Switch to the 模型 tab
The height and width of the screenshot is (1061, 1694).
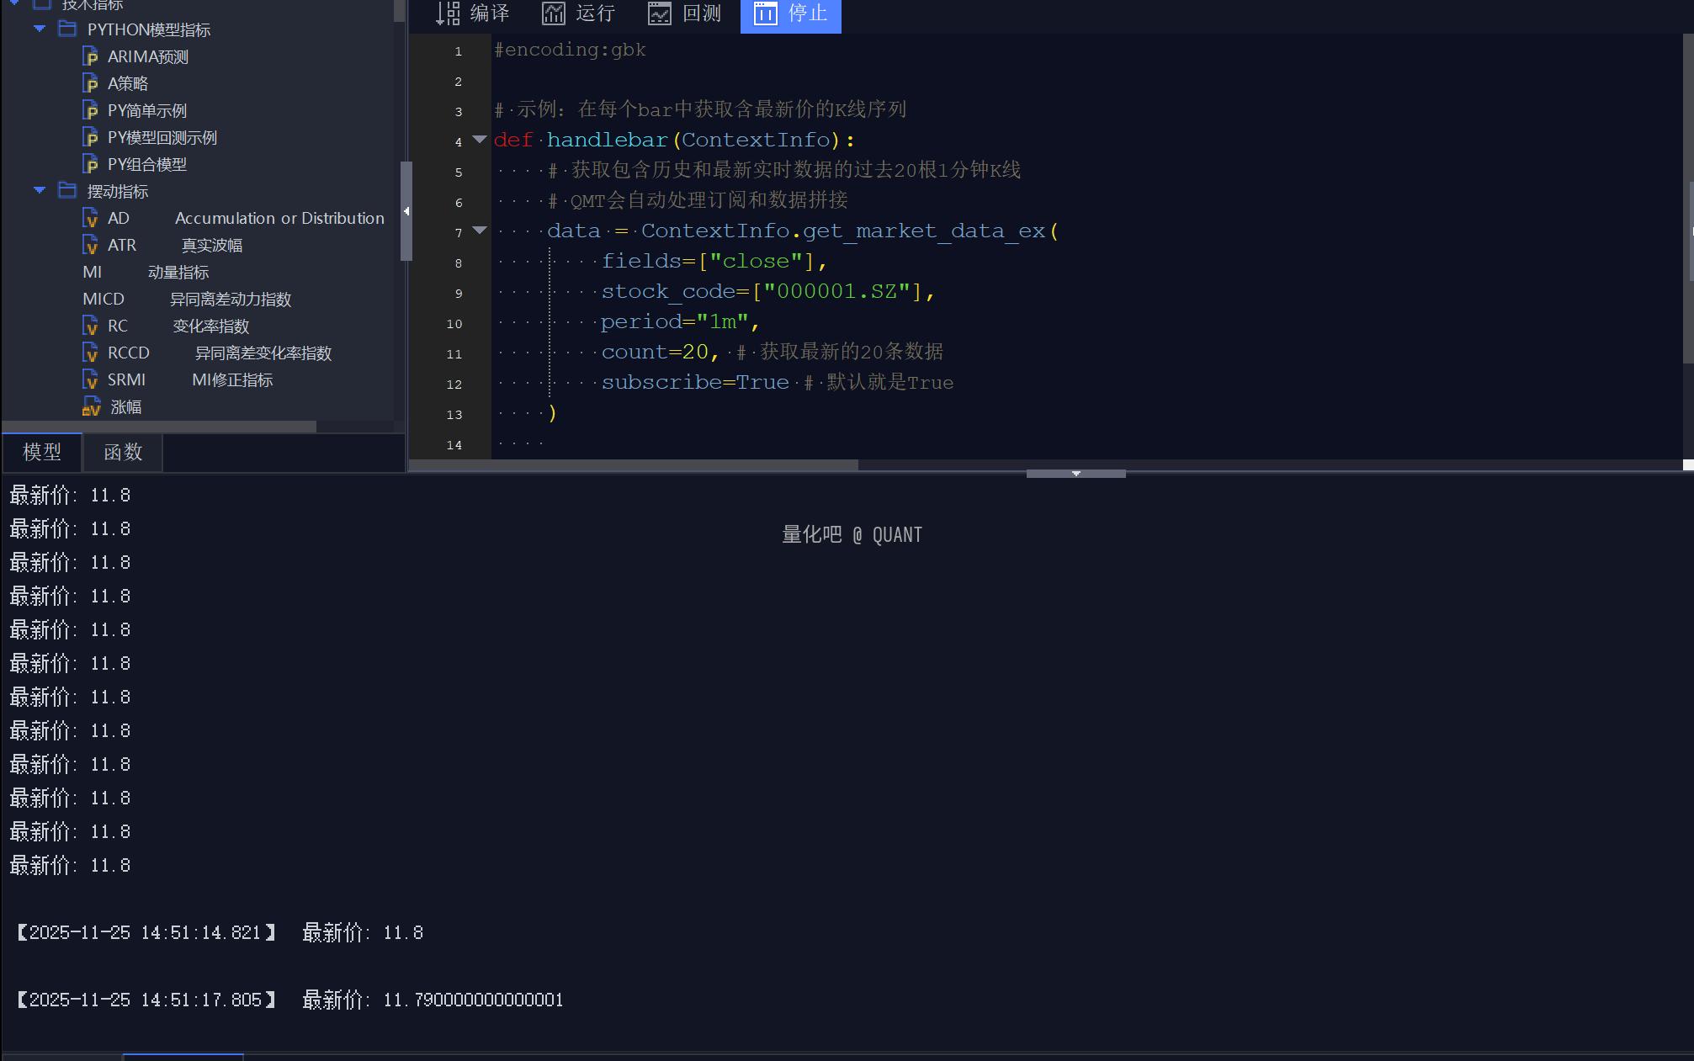tap(42, 453)
